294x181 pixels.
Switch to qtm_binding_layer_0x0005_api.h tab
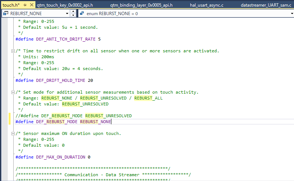point(141,5)
